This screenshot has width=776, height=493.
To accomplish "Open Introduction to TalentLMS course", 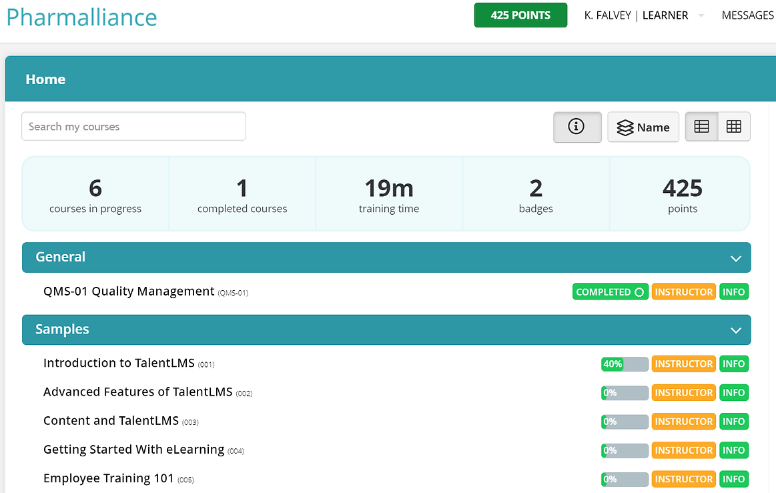I will (119, 363).
